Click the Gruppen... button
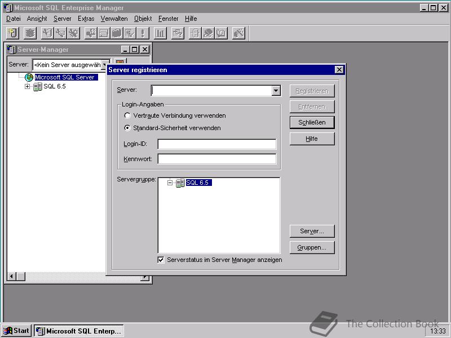Screen dimensions: 451x338 point(312,247)
